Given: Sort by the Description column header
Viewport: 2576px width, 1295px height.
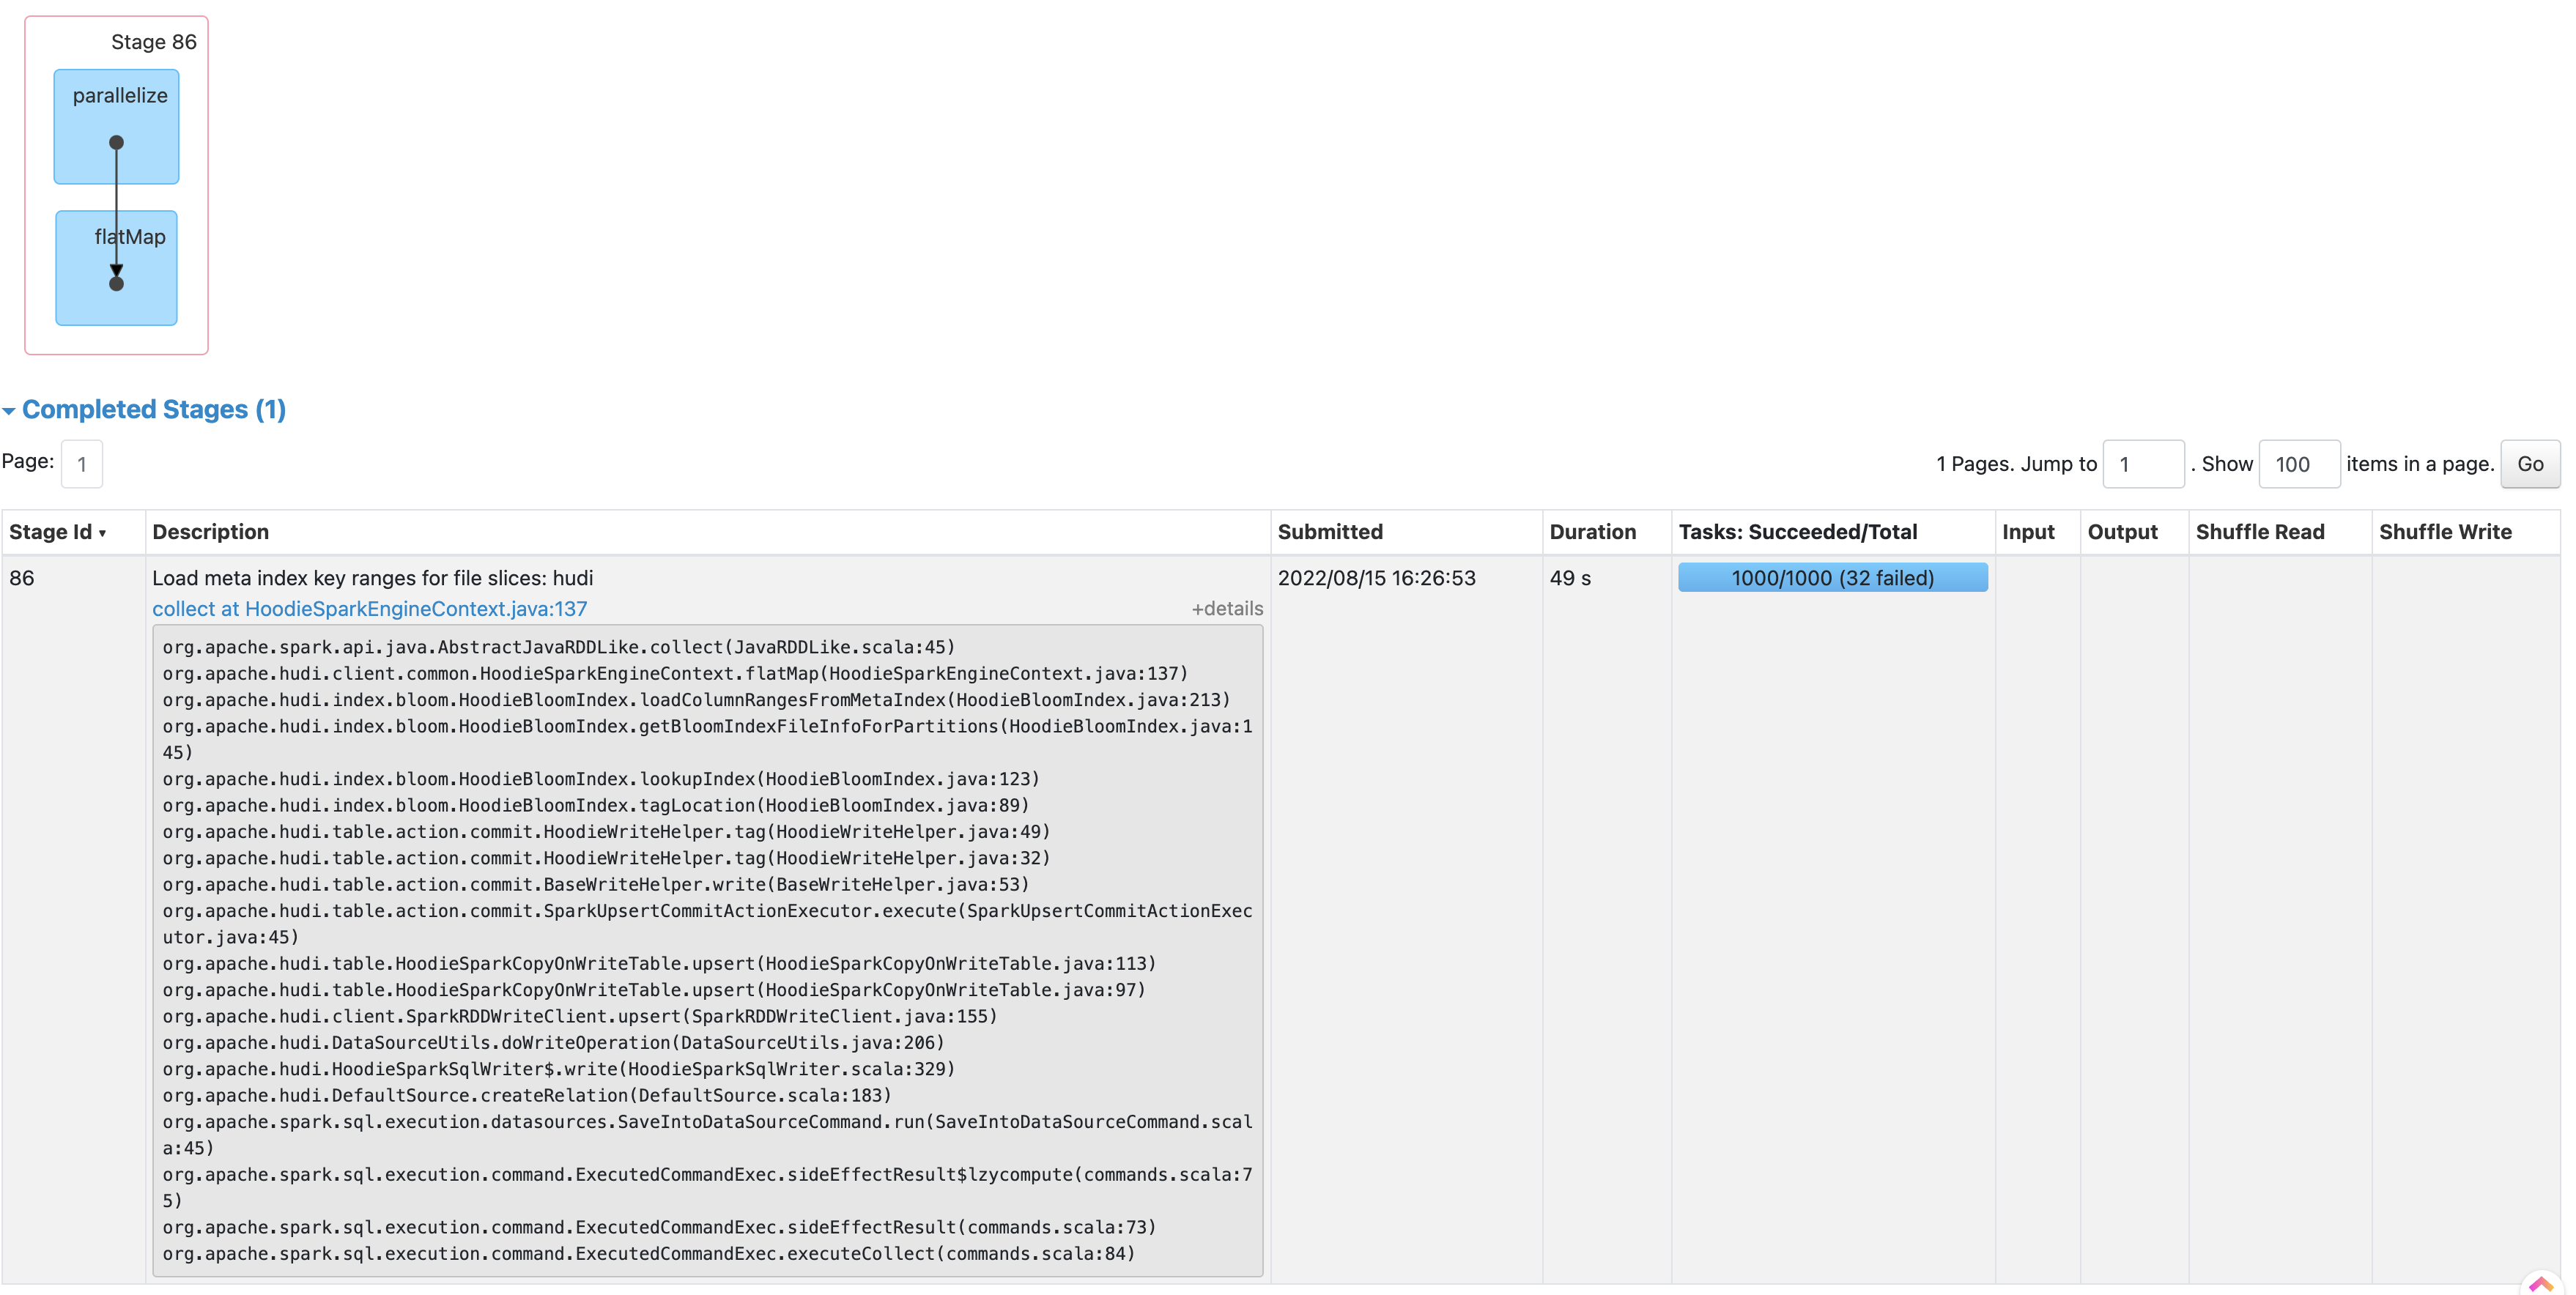Looking at the screenshot, I should (210, 532).
